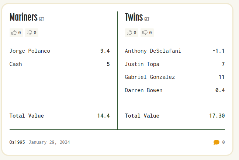Click the Mariners team heading
This screenshot has height=160, width=239.
[x=23, y=17]
